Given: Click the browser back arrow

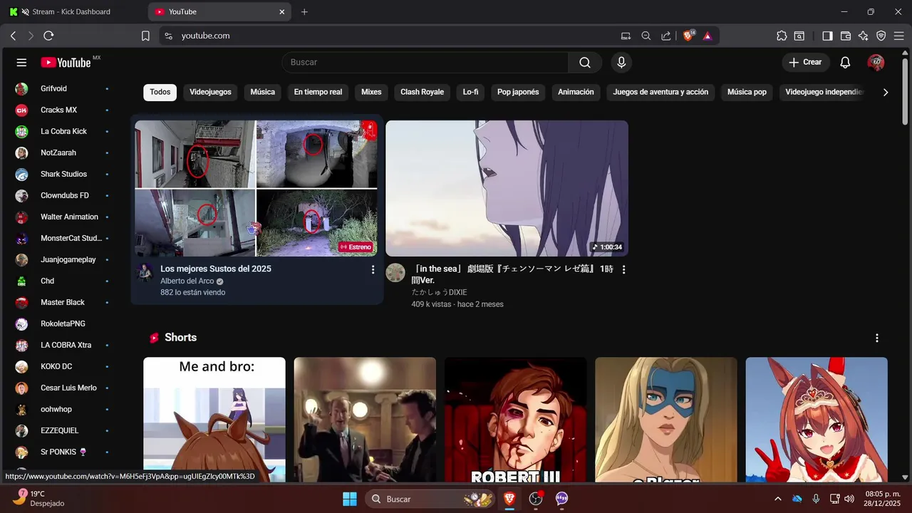Looking at the screenshot, I should [13, 36].
